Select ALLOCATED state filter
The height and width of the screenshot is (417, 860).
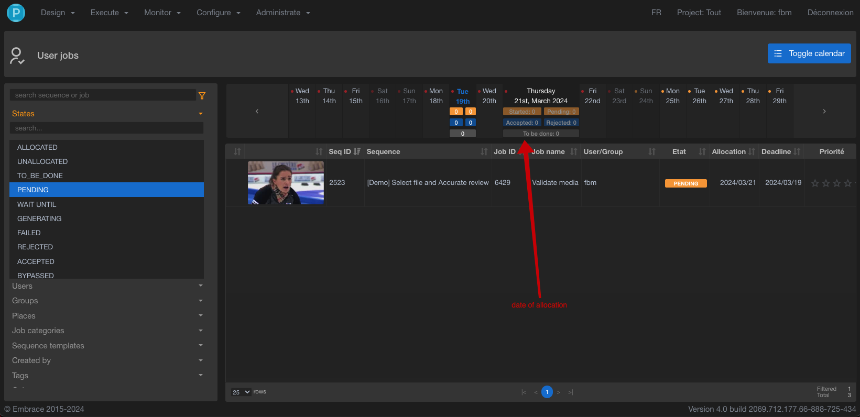pos(106,147)
